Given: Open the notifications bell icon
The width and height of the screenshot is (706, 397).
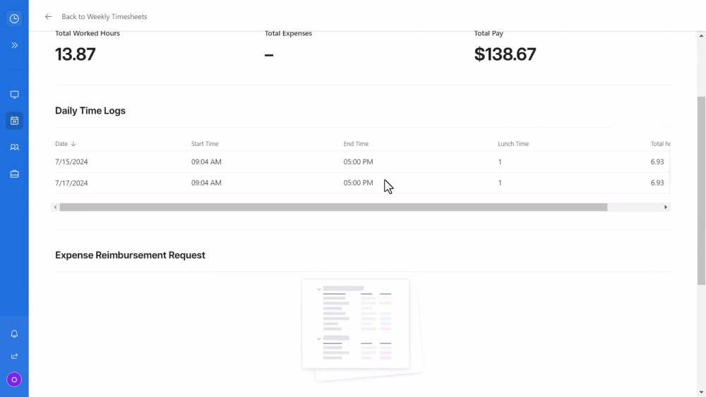Looking at the screenshot, I should tap(14, 334).
